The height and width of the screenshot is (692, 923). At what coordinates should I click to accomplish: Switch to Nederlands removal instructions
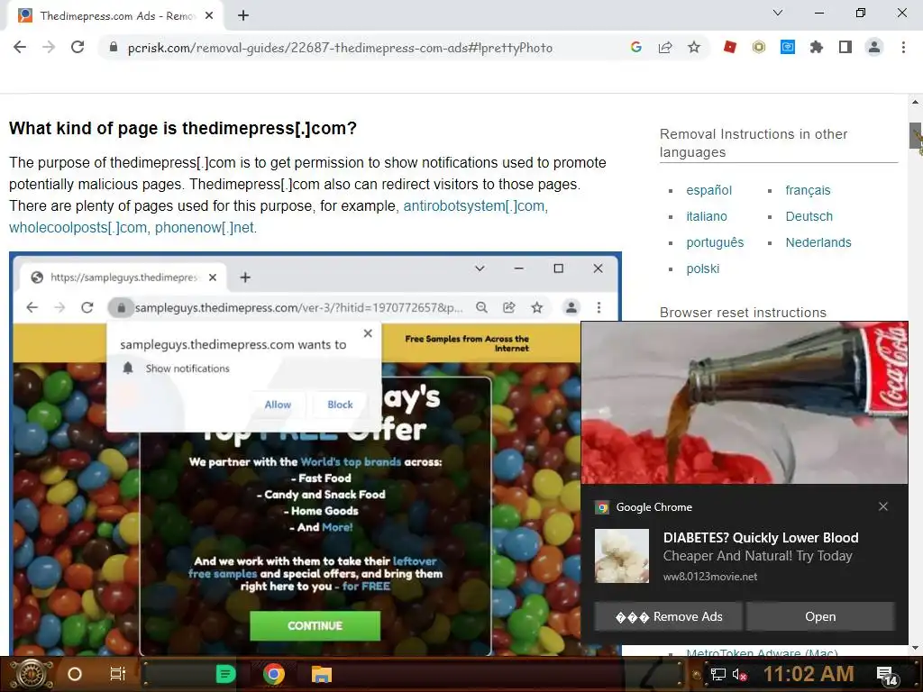tap(818, 242)
